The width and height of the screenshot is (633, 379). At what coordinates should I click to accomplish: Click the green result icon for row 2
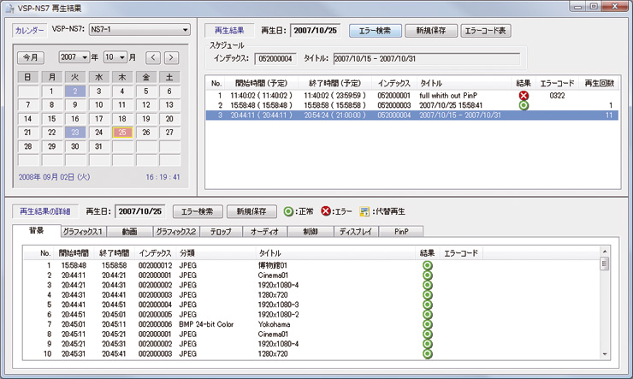523,104
